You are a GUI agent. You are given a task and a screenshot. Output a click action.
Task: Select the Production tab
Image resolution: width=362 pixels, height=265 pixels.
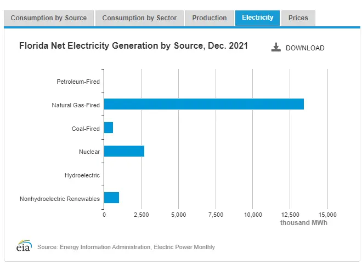210,18
